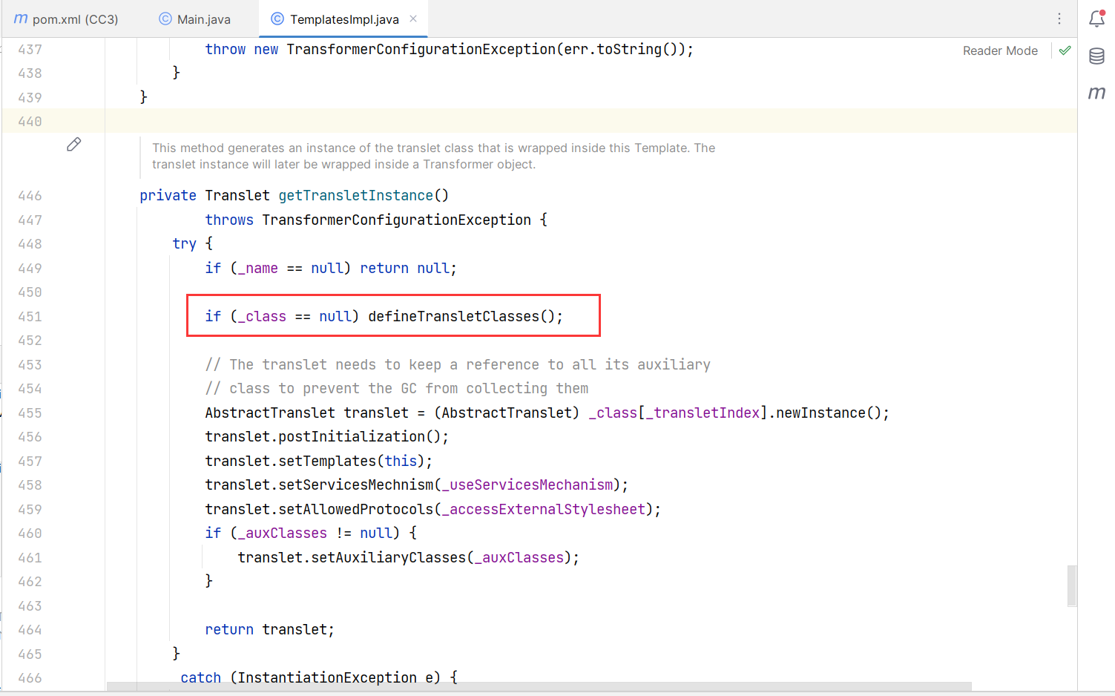
Task: Click line number 451 in the gutter
Action: click(x=30, y=316)
